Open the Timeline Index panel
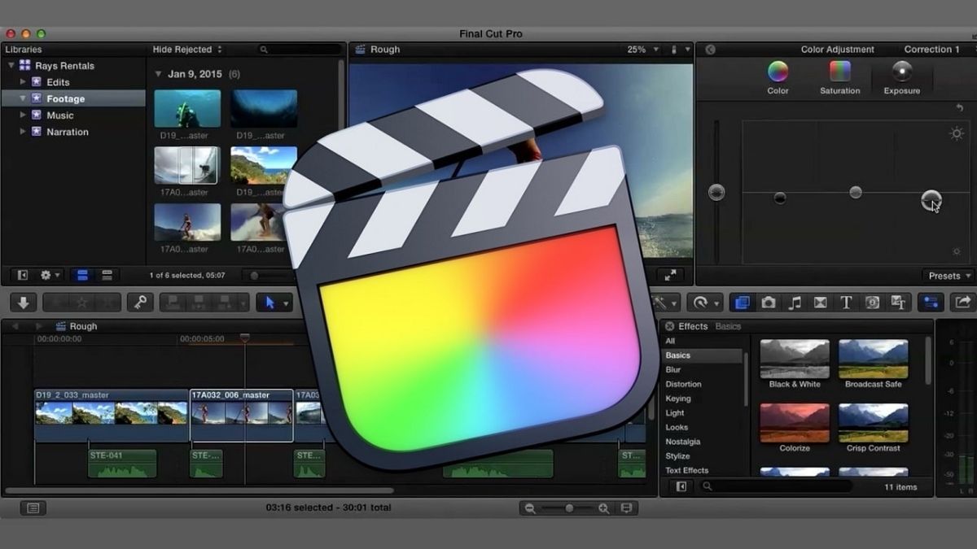This screenshot has height=549, width=977. click(32, 508)
